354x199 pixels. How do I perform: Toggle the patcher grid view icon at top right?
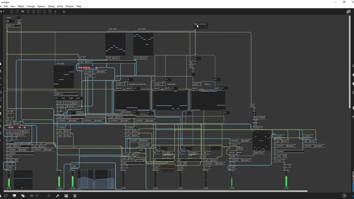[x=348, y=12]
